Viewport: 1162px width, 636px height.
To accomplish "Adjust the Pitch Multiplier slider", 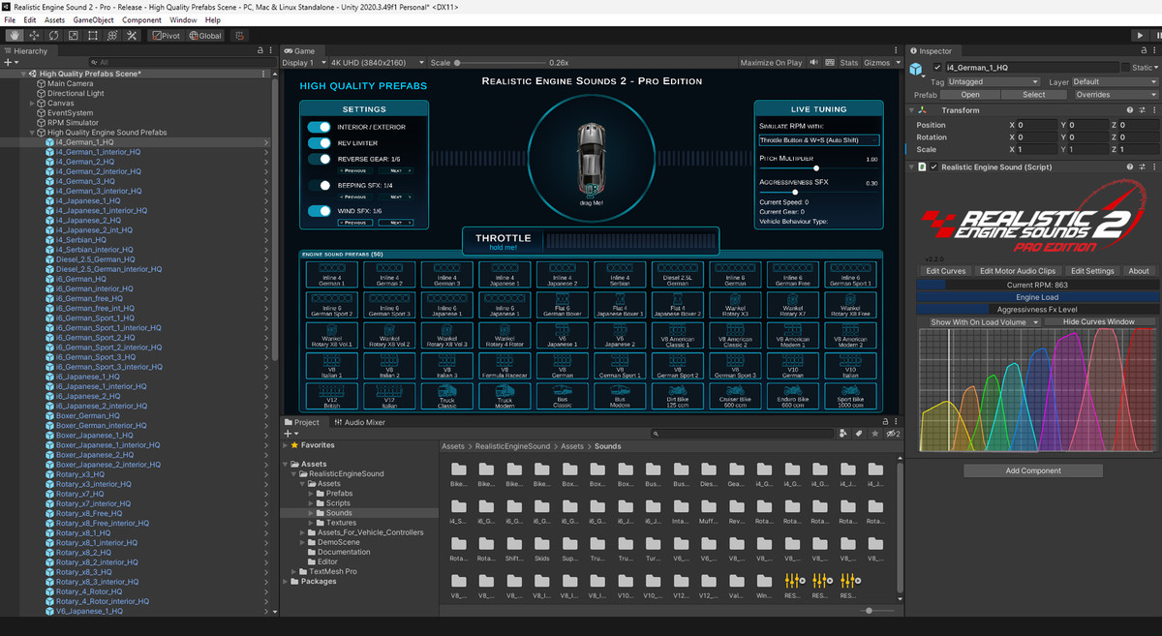I will point(818,167).
